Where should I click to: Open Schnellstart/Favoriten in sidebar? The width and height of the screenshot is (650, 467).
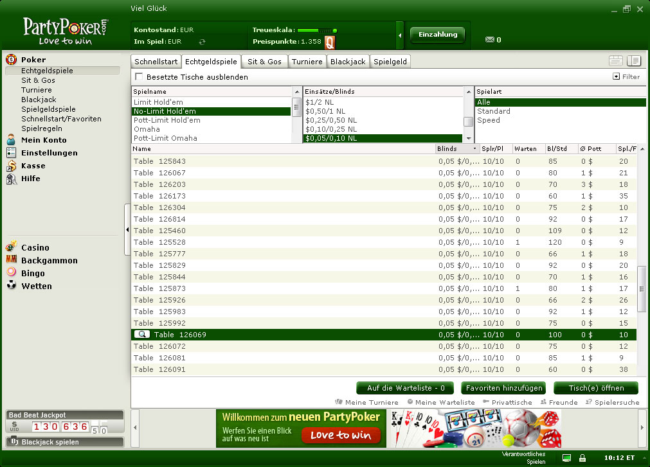[61, 119]
